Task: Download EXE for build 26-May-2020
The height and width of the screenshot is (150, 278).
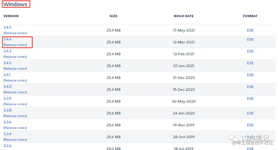Action: (x=250, y=98)
